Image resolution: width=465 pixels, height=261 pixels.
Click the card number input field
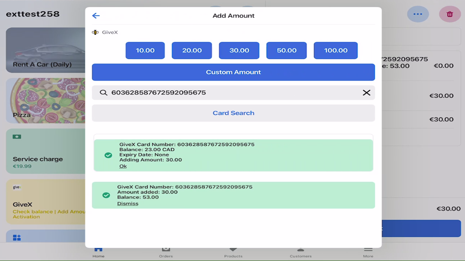click(203, 93)
